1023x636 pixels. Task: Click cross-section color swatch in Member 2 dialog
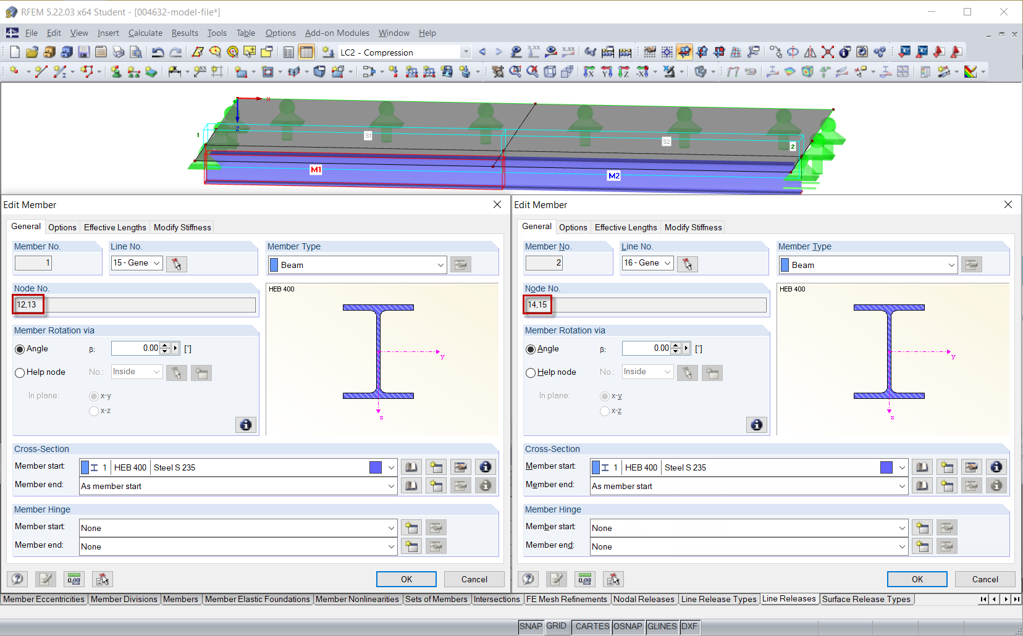(x=886, y=467)
